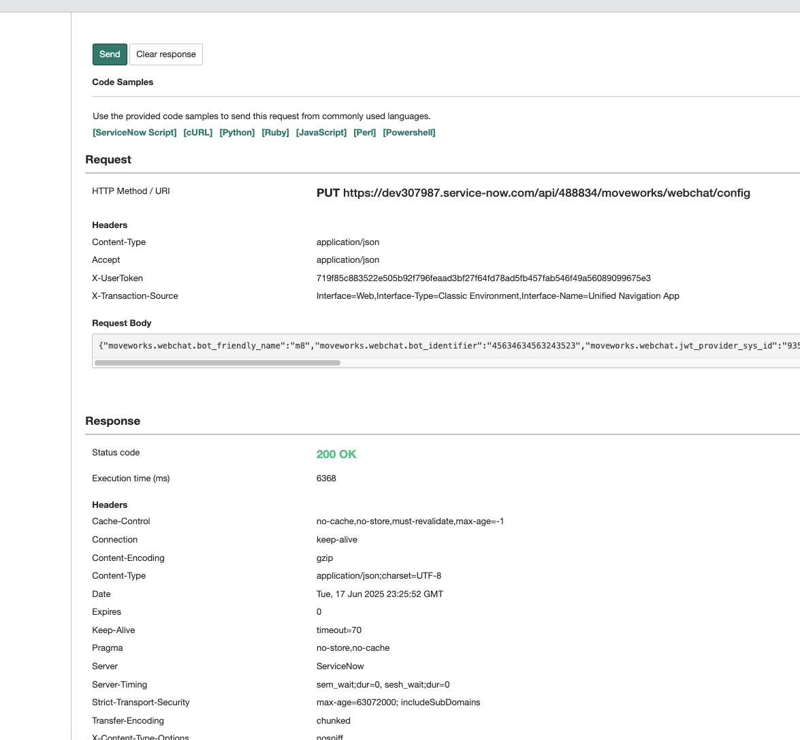The image size is (800, 740).
Task: Click the response Content-Type charset=UTF-8 value
Action: [x=379, y=576]
